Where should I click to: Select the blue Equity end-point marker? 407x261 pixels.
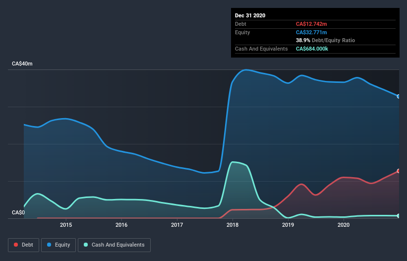[x=399, y=96]
